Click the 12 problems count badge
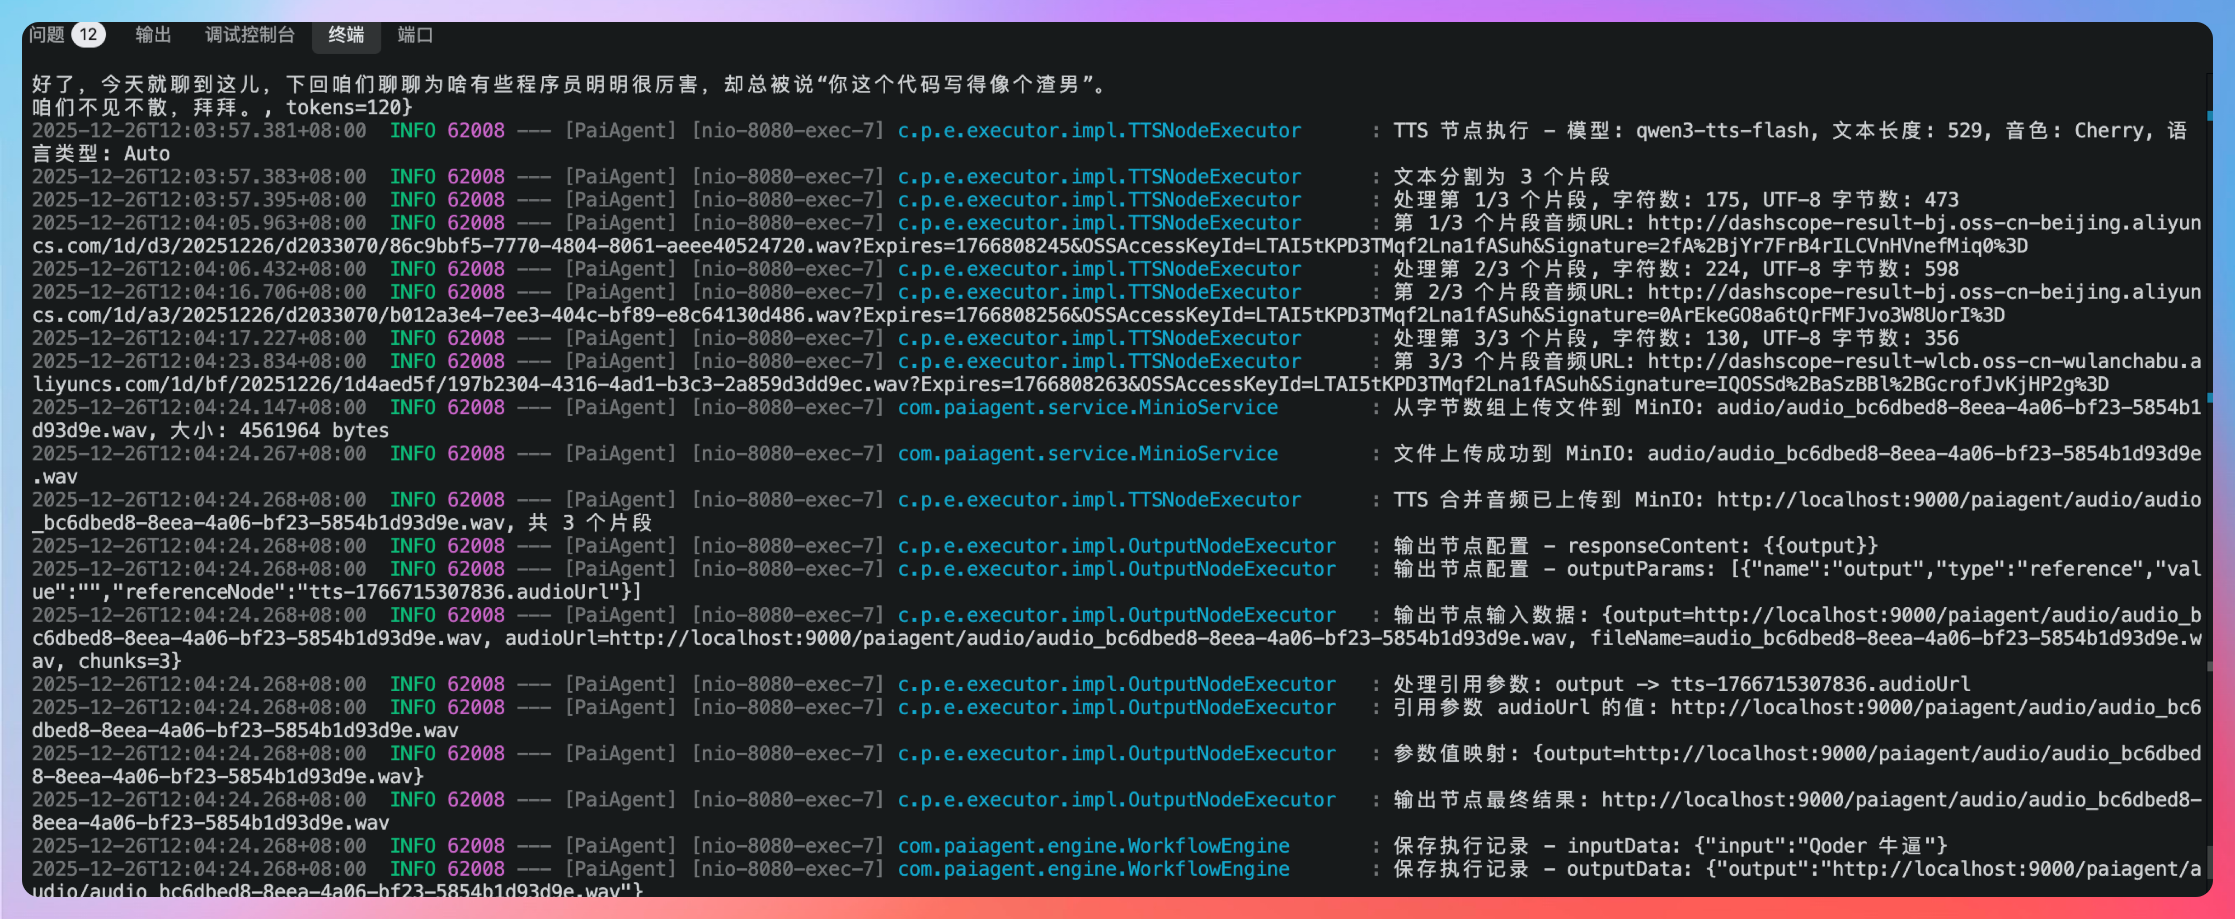 point(89,35)
